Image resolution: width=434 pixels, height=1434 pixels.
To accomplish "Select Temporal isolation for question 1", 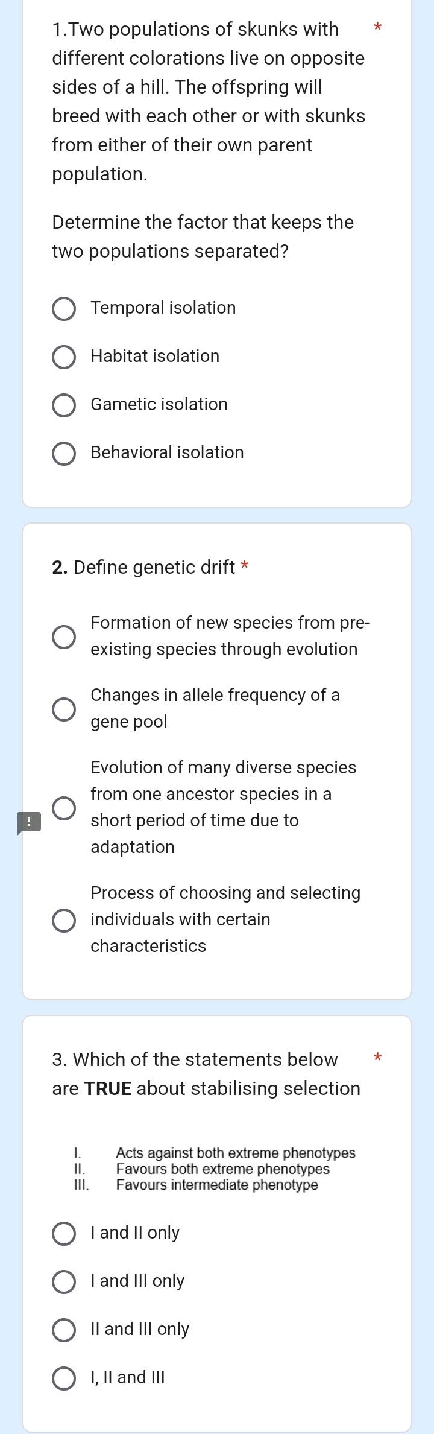I will pos(63,309).
